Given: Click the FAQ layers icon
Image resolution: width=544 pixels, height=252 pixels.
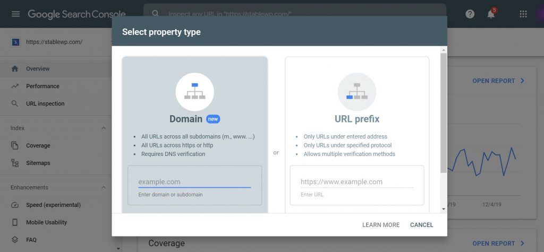Looking at the screenshot, I should click(14, 239).
